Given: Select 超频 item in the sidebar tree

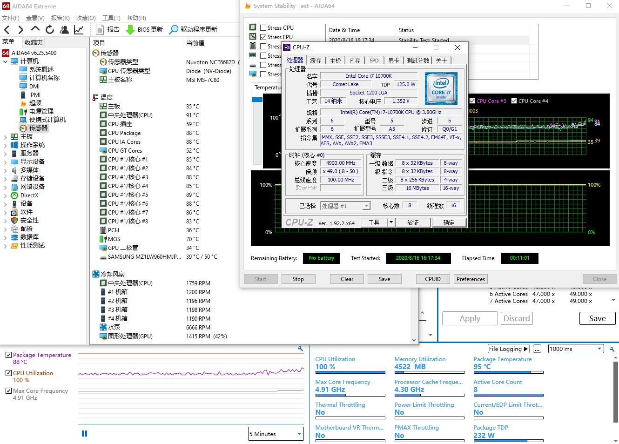Looking at the screenshot, I should tap(35, 103).
